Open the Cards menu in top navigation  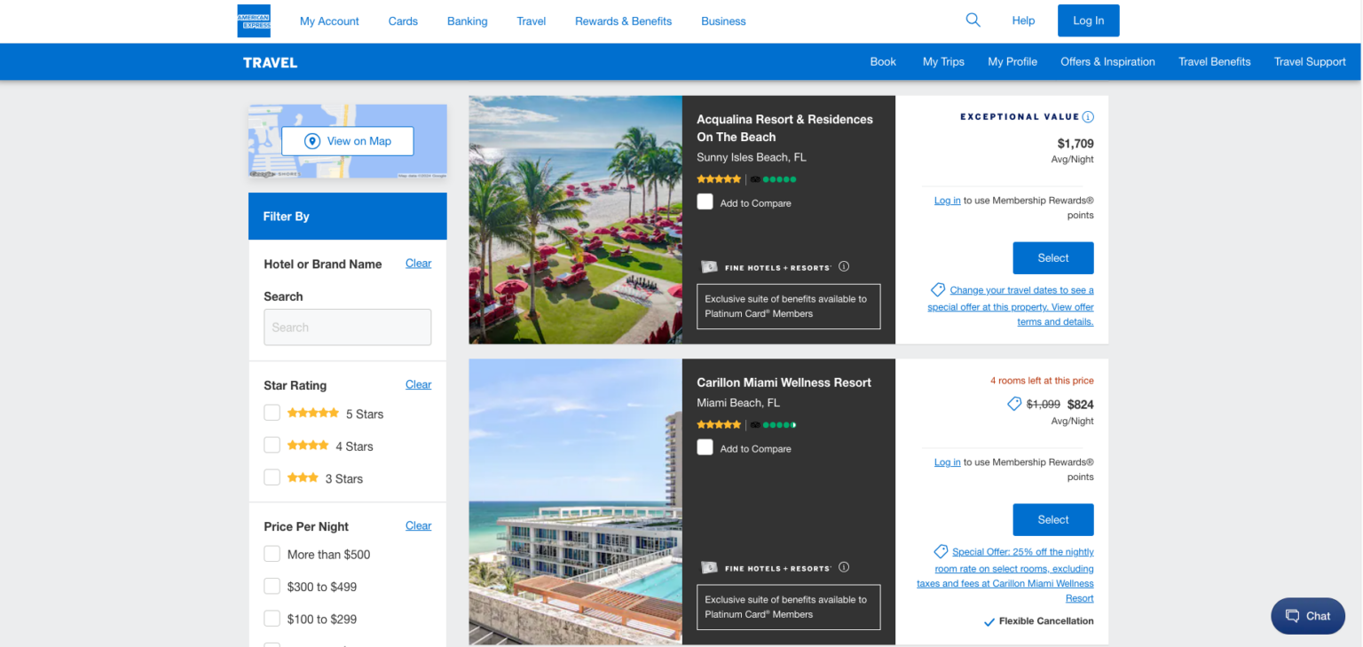[x=403, y=21]
